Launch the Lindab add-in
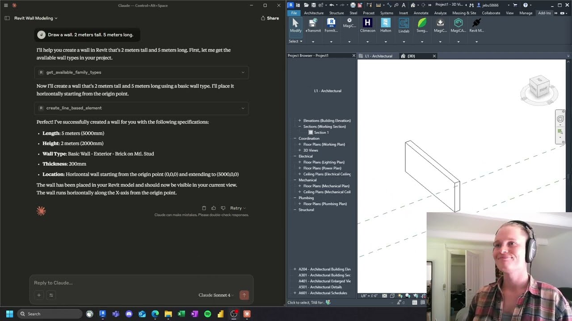The image size is (572, 321). click(404, 25)
